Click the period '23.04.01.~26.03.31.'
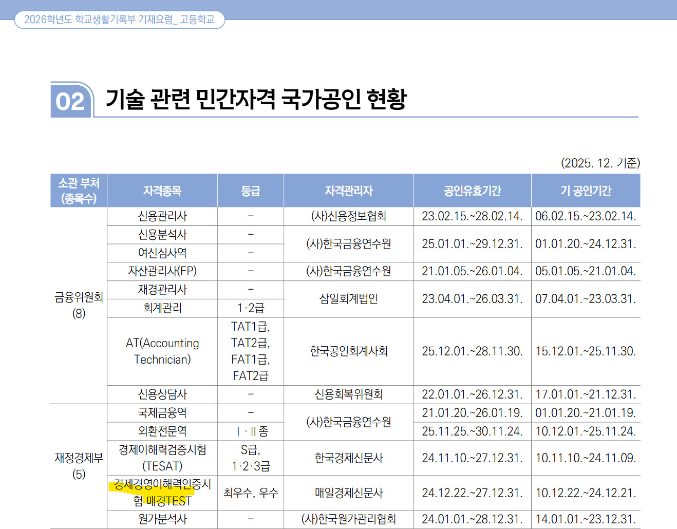The width and height of the screenshot is (677, 529). [473, 299]
